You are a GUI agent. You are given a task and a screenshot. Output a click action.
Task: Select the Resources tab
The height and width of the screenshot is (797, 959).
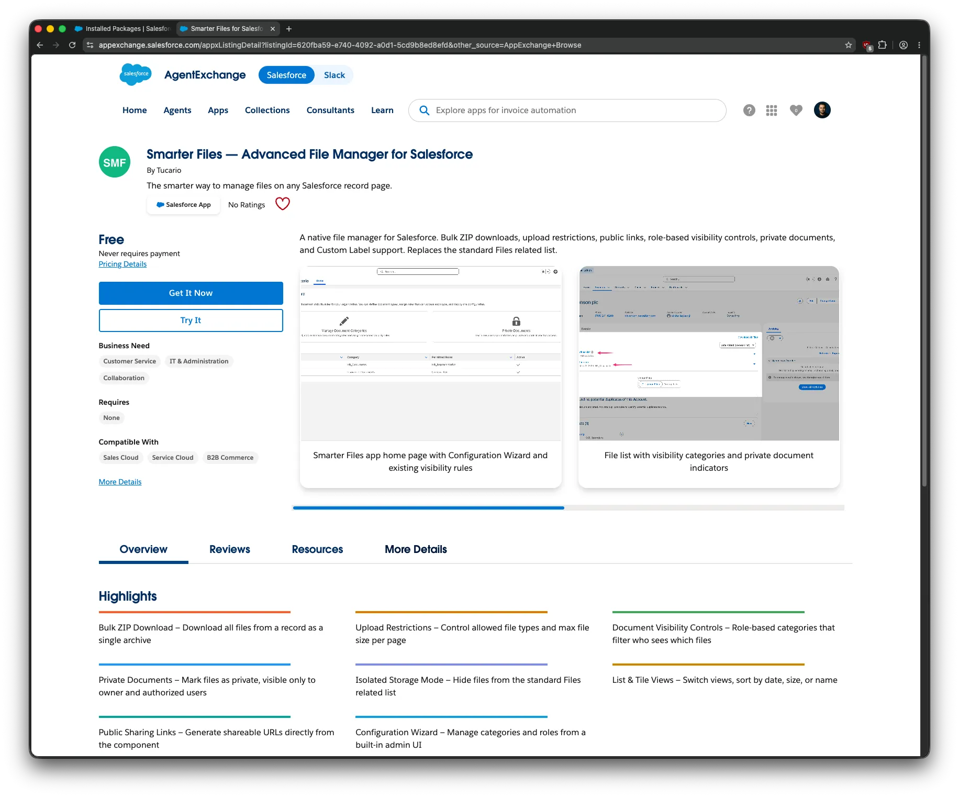[x=317, y=549]
